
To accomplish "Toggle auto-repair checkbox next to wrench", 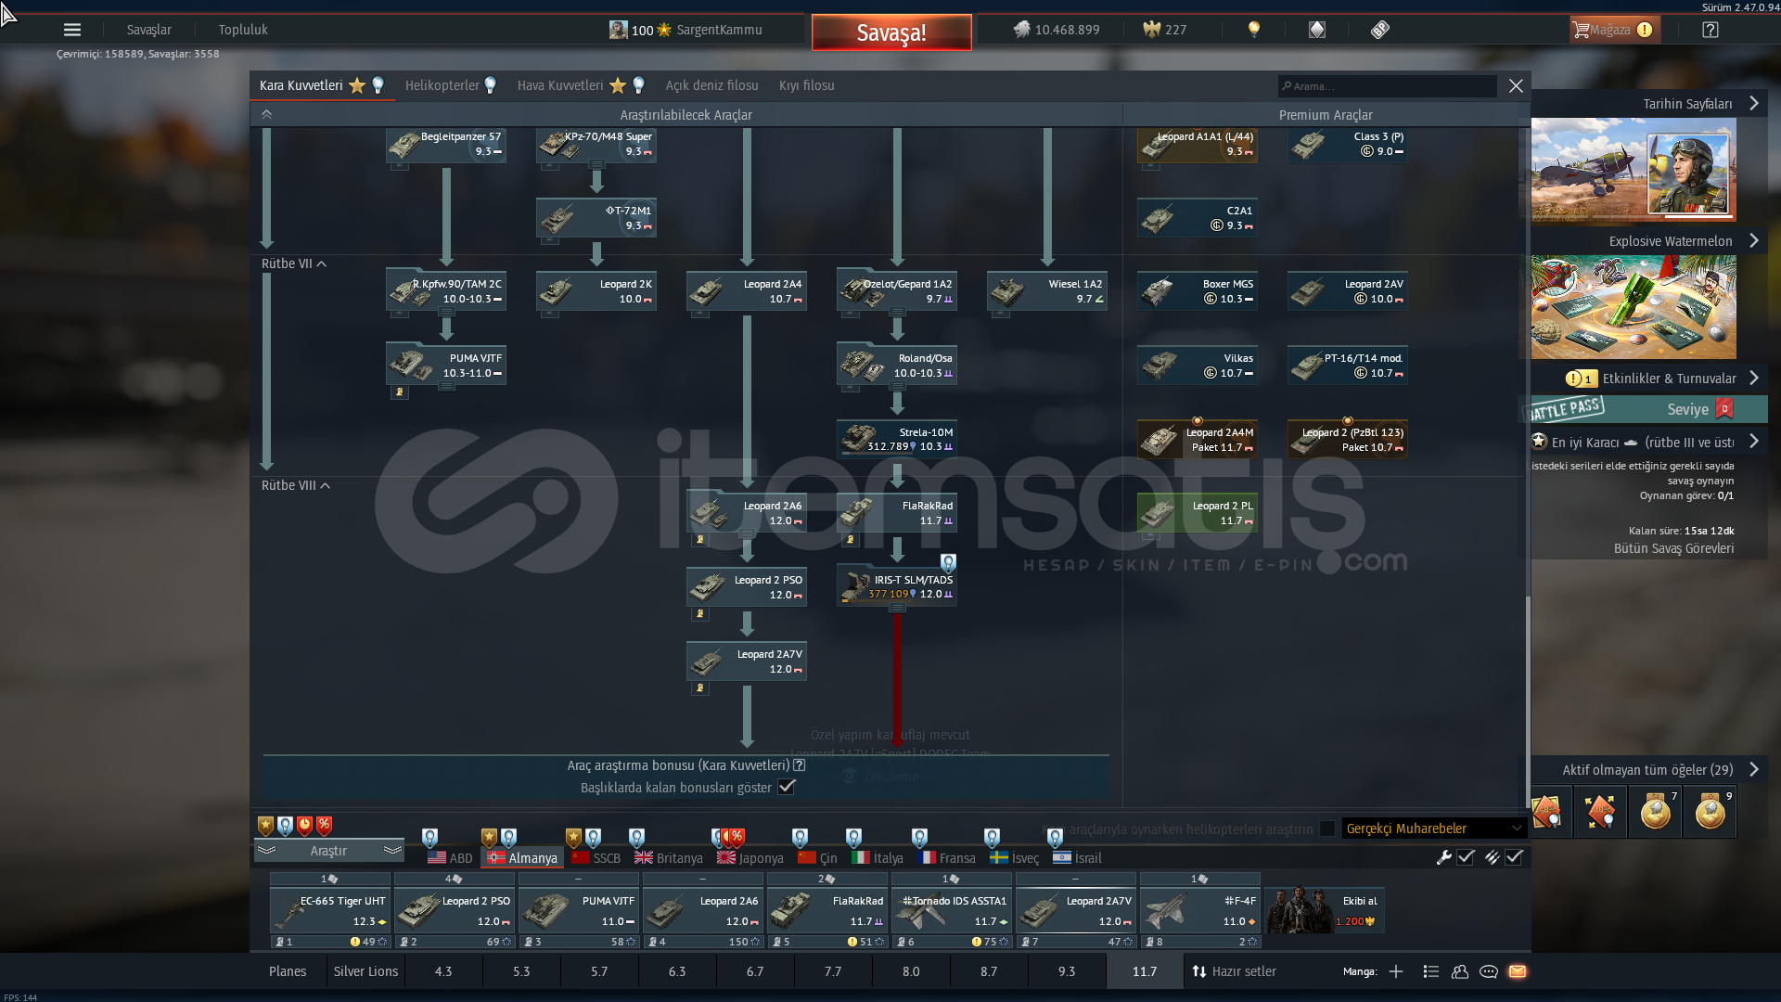I will click(1466, 857).
